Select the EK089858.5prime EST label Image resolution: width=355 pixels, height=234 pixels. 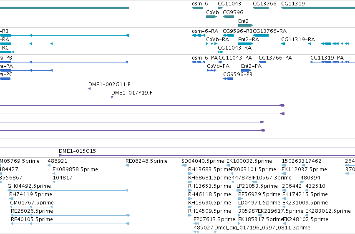pos(75,169)
